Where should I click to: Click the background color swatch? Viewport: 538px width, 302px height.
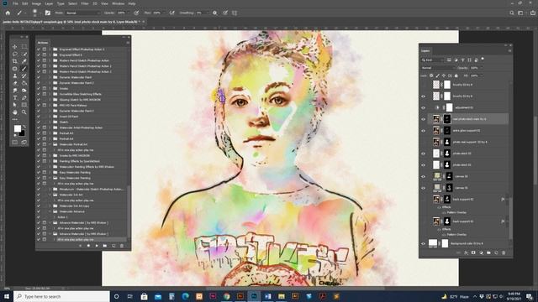(22, 133)
